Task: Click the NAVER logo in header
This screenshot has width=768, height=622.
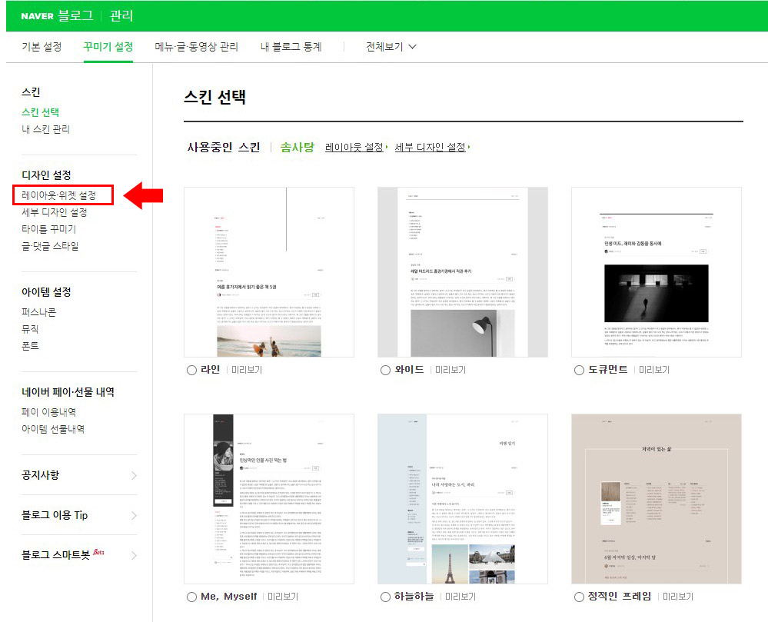Action: click(x=37, y=15)
